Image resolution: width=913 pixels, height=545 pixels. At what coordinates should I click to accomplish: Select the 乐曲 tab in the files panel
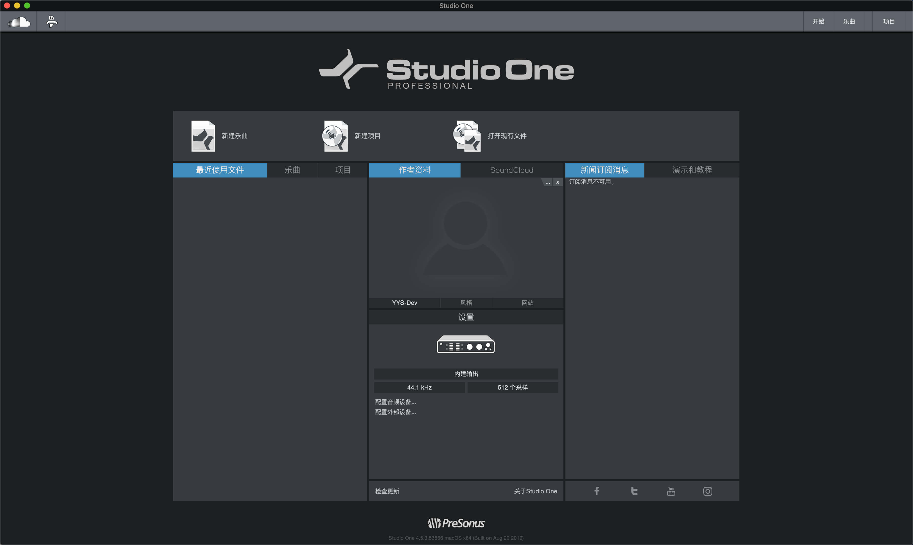(x=292, y=170)
